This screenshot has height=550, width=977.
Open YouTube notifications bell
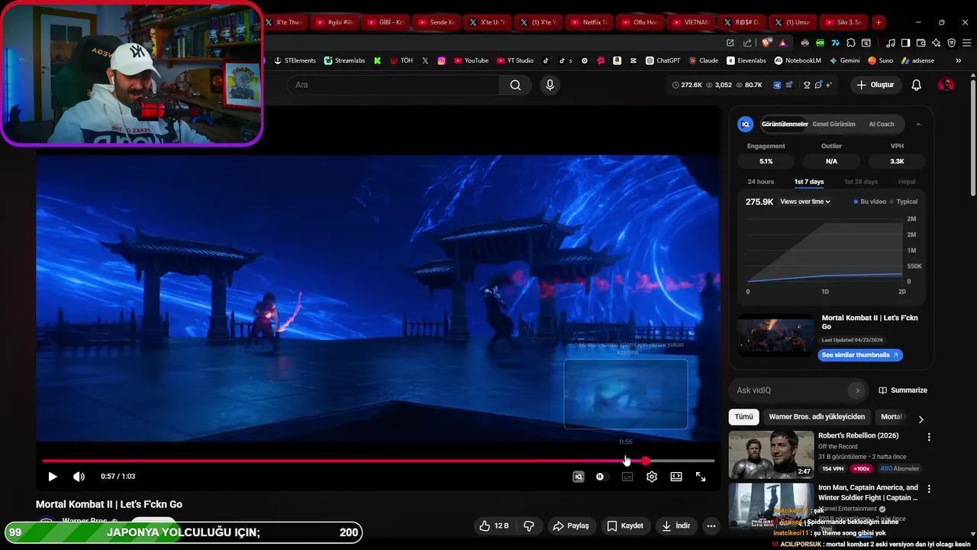[x=917, y=85]
